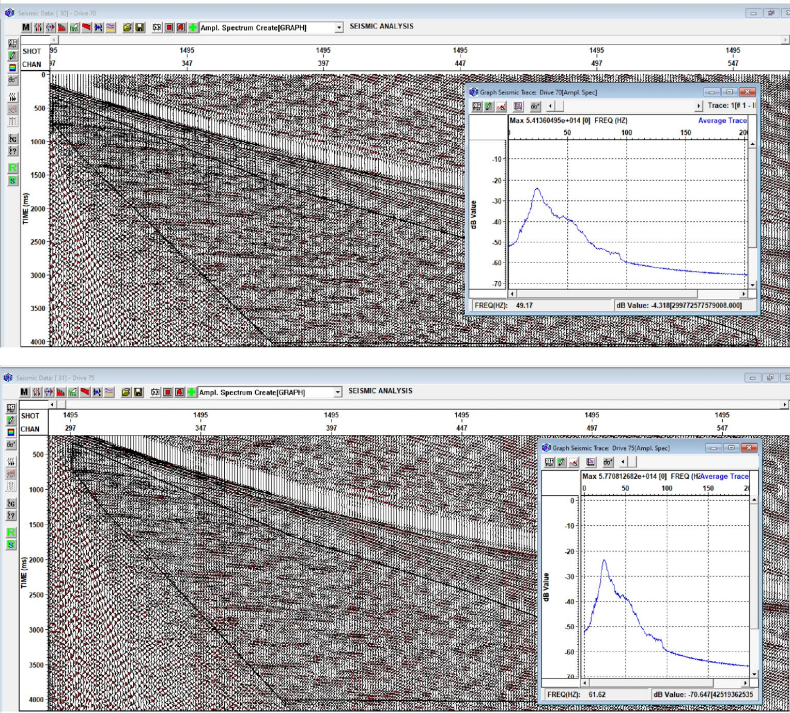Image resolution: width=790 pixels, height=713 pixels.
Task: Click Average Trace label in Drive 70 graph
Action: [x=722, y=120]
